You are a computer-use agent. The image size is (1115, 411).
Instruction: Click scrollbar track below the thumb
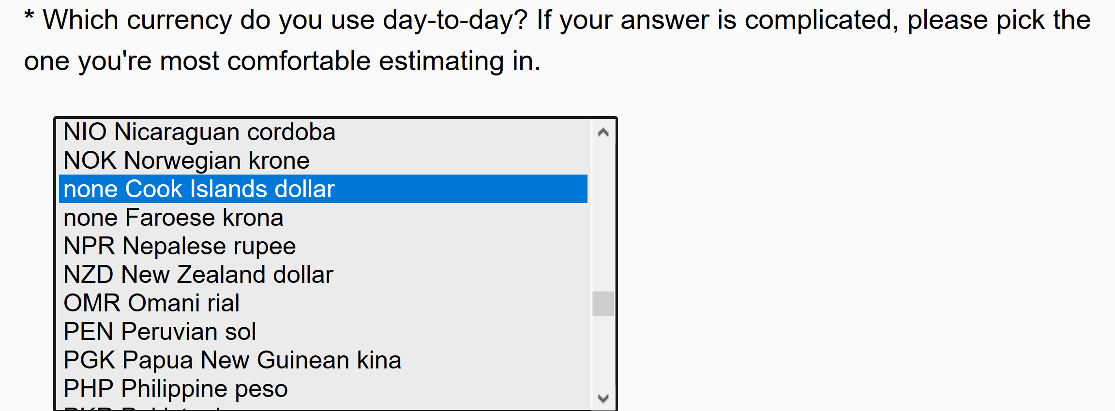(x=603, y=351)
